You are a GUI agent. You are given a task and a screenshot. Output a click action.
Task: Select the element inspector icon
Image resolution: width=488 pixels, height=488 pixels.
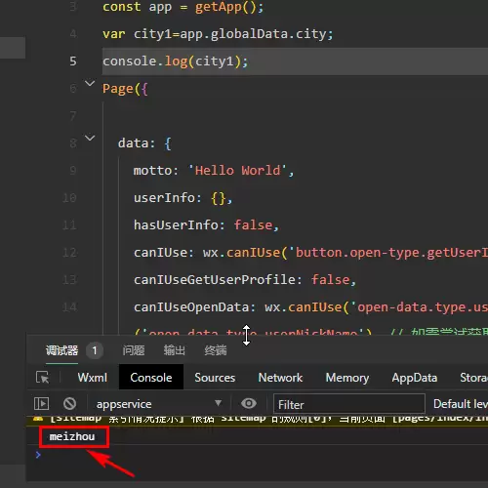(x=42, y=378)
